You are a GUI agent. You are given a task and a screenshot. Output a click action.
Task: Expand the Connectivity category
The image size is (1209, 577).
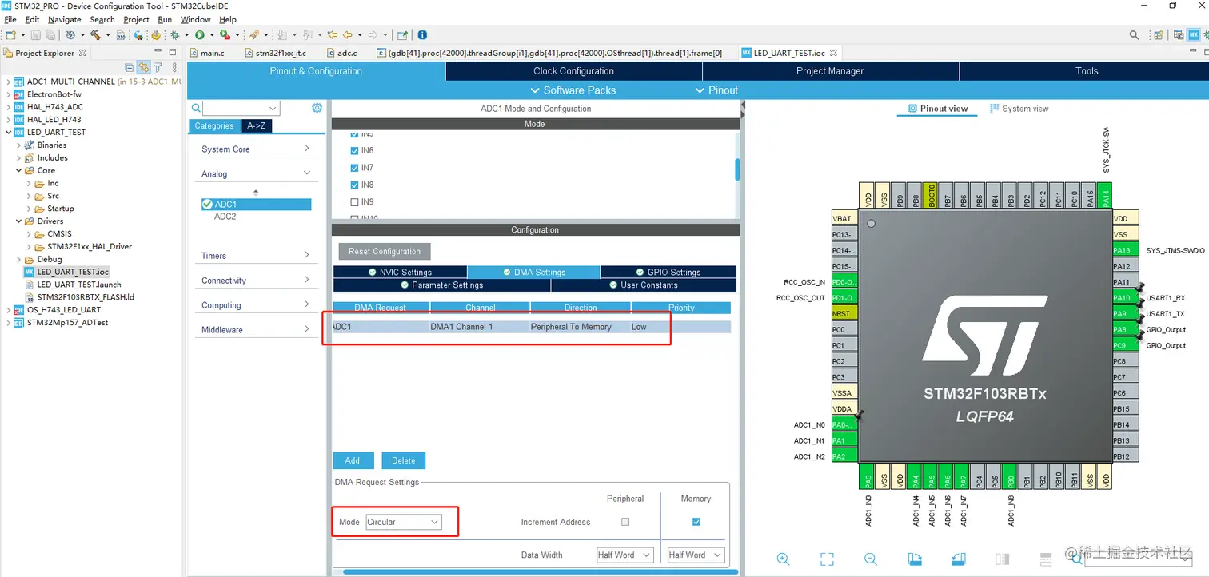click(255, 281)
